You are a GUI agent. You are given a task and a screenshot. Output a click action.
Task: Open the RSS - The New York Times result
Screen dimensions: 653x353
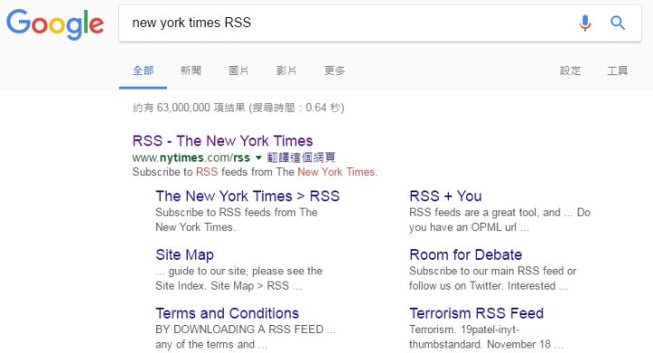pyautogui.click(x=222, y=141)
